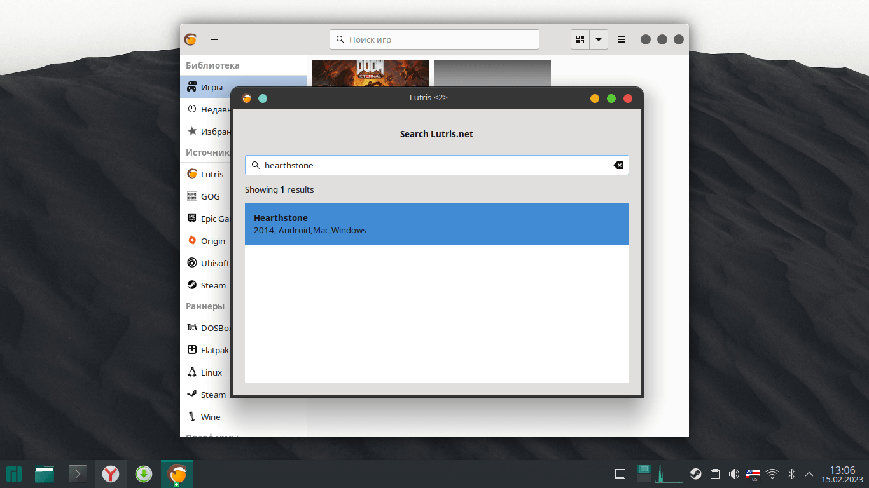The image size is (869, 488).
Task: Expand the hidden system tray icons arrow
Action: (809, 474)
